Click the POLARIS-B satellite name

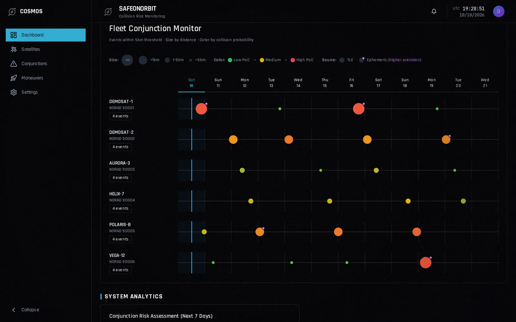(120, 224)
